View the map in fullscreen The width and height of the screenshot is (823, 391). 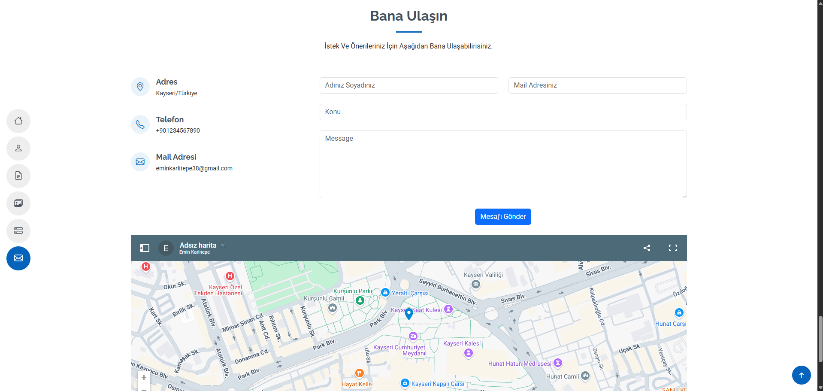coord(673,248)
